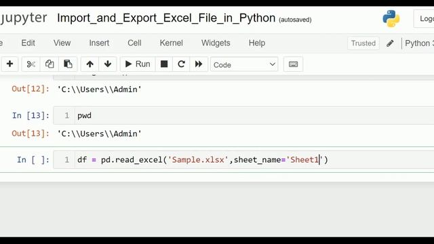Click the edit pencil icon
This screenshot has height=244, width=434.
point(390,43)
